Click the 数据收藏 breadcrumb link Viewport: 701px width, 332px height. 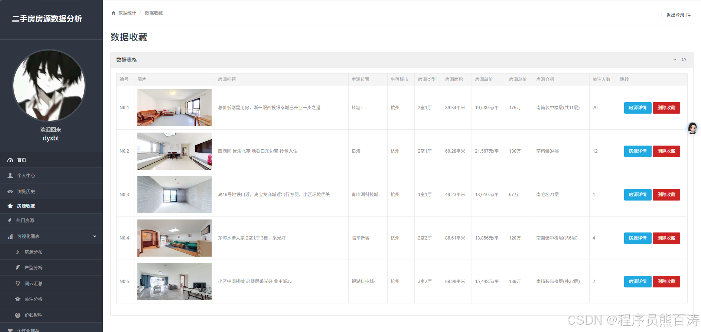click(x=154, y=13)
